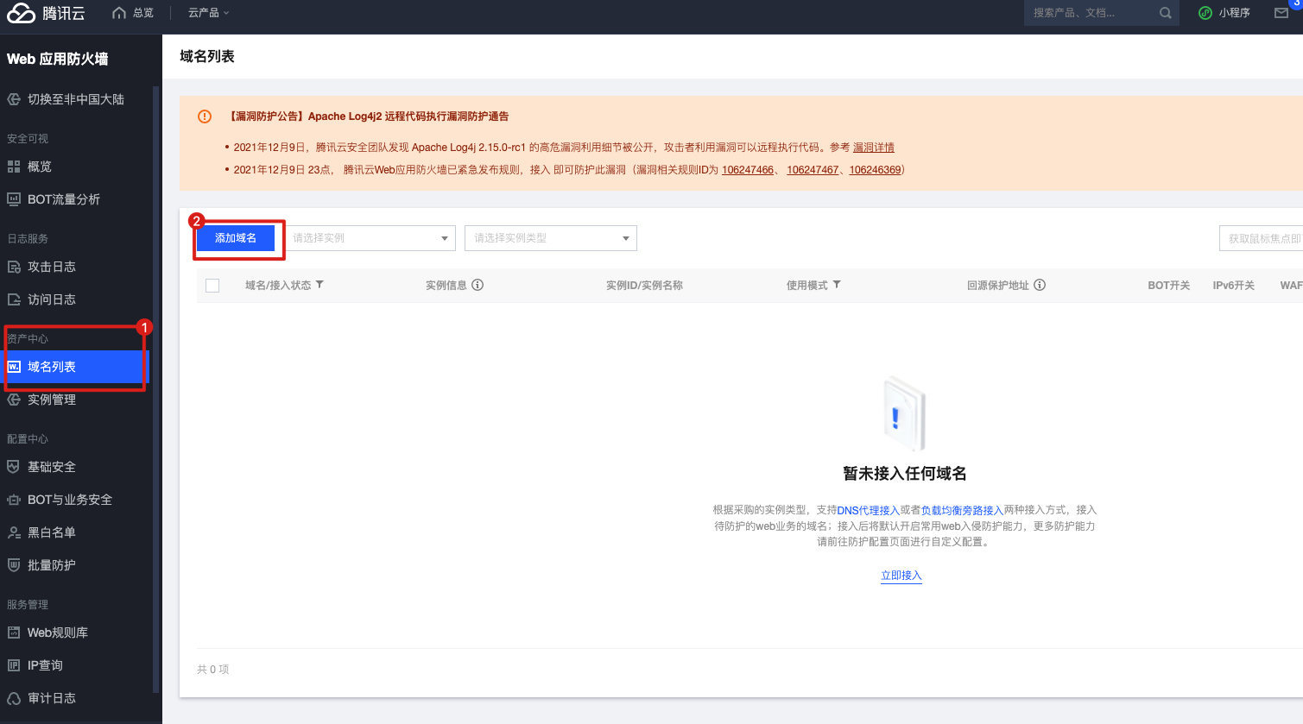The width and height of the screenshot is (1303, 724).
Task: Open 请选择实例类型 dropdown
Action: point(551,238)
